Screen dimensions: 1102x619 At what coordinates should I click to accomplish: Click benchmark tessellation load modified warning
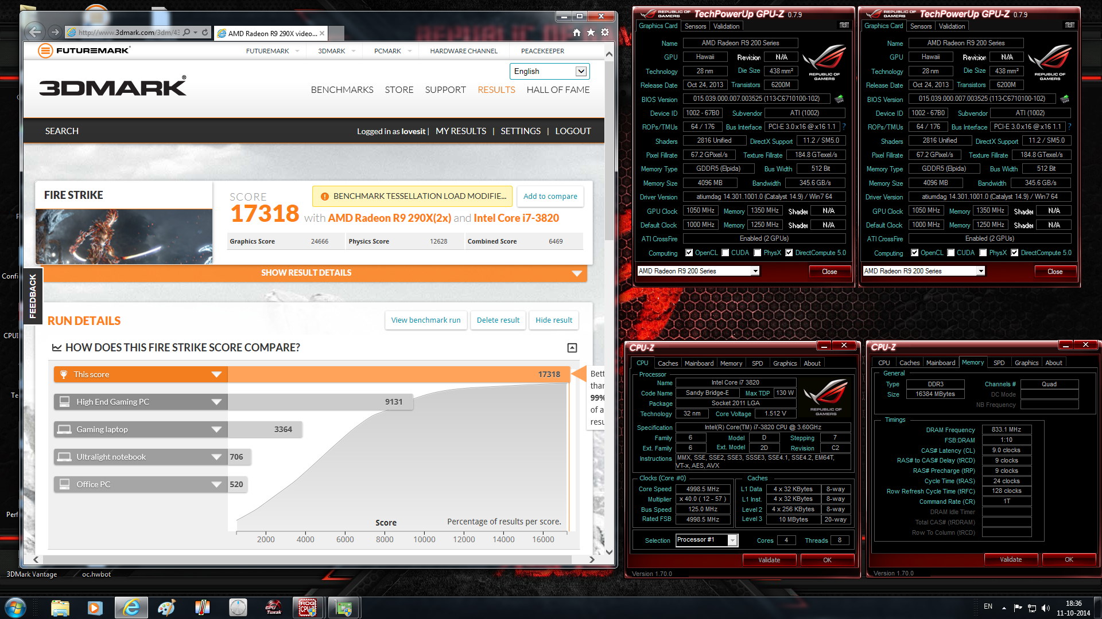coord(413,196)
